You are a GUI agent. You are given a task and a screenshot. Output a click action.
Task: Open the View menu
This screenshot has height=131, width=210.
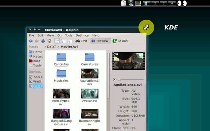point(50,35)
